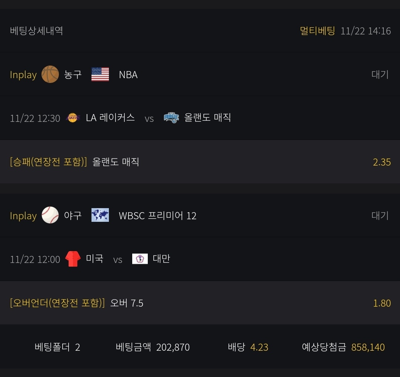400x377 pixels.
Task: Click the WBSC 프리미어 12 league name
Action: click(157, 216)
